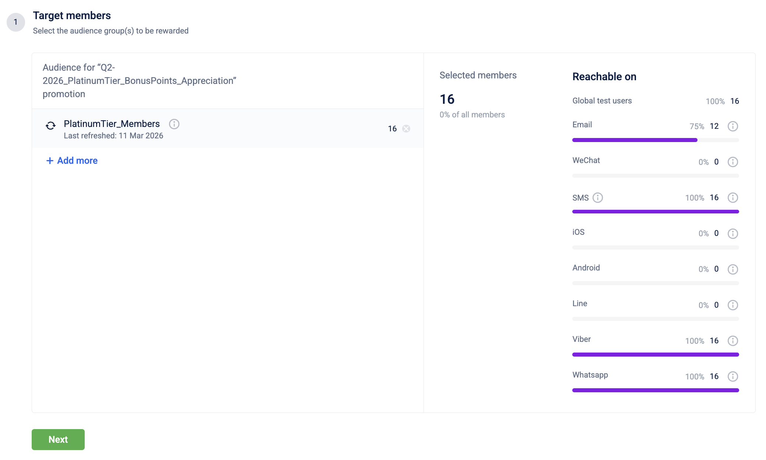Click the Whatsapp reachability progress bar
The height and width of the screenshot is (460, 766).
(655, 390)
